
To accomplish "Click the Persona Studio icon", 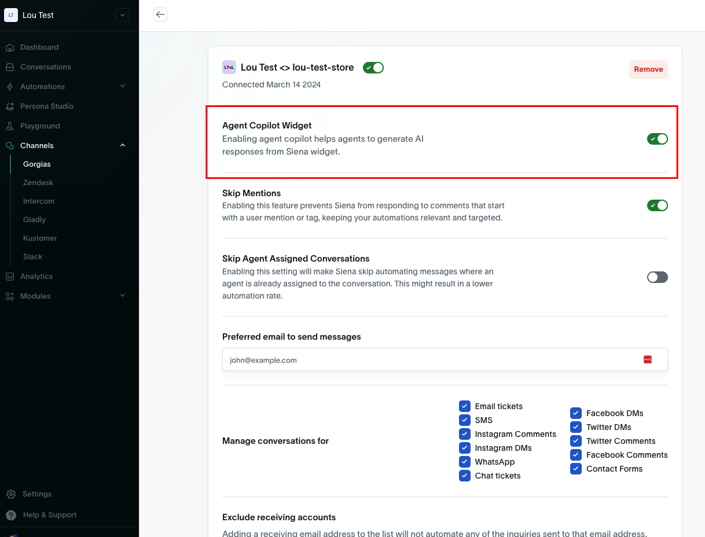I will (10, 106).
